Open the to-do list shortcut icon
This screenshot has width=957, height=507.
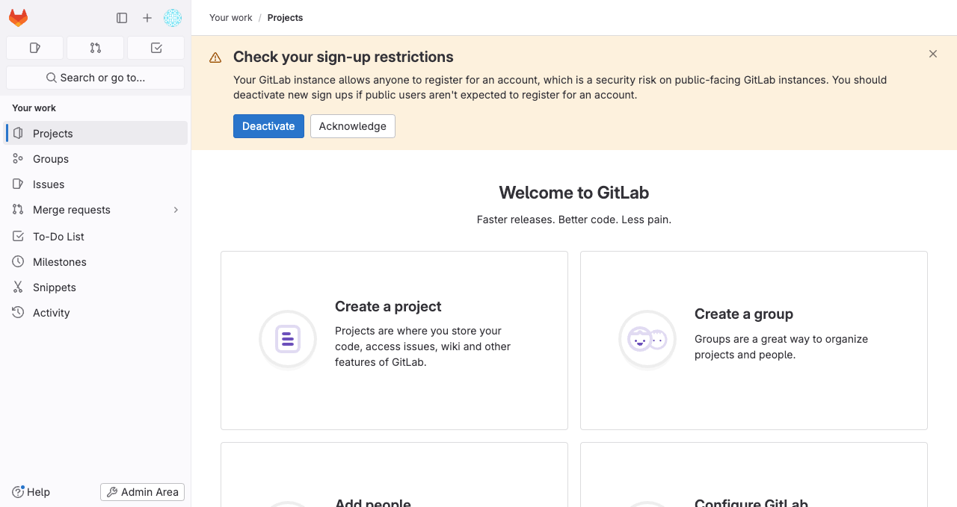pyautogui.click(x=156, y=48)
